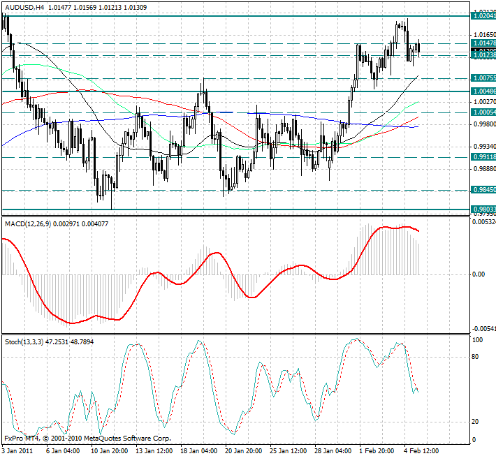The height and width of the screenshot is (456, 496).
Task: Click the FxPro MT4 MetaQuotes copyright text
Action: tap(87, 439)
